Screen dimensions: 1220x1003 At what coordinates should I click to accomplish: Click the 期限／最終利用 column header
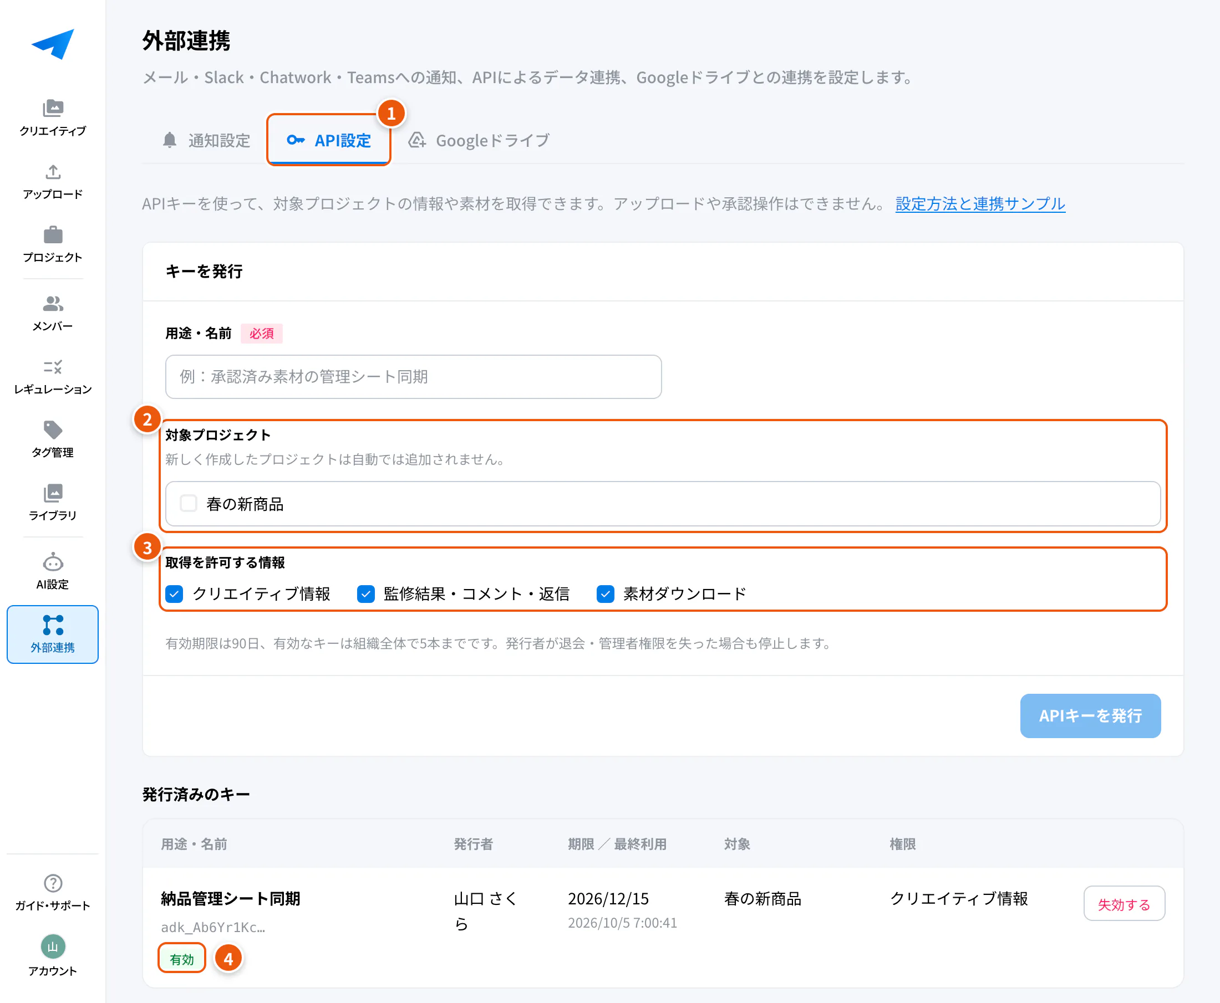(x=617, y=844)
